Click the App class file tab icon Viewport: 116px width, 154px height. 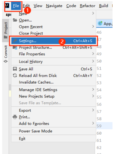tap(100, 23)
